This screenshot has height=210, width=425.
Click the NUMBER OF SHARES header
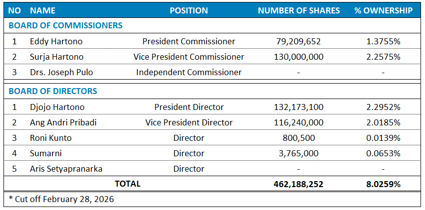pyautogui.click(x=299, y=10)
